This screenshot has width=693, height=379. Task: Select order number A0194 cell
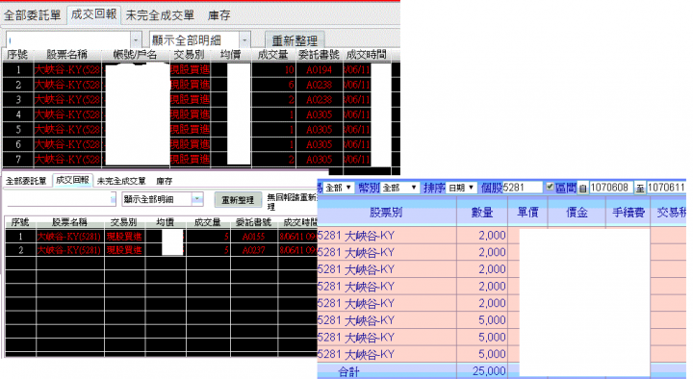320,70
